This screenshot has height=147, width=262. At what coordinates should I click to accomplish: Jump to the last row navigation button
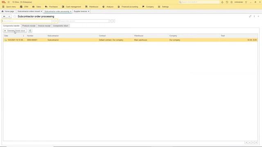tap(256, 143)
